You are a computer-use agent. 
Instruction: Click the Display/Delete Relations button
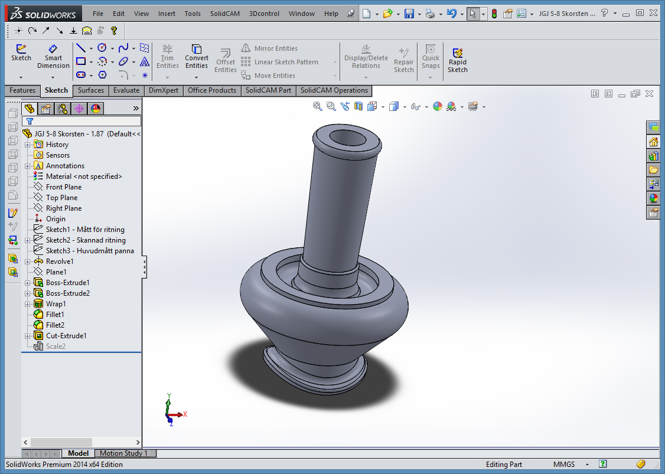coord(366,57)
